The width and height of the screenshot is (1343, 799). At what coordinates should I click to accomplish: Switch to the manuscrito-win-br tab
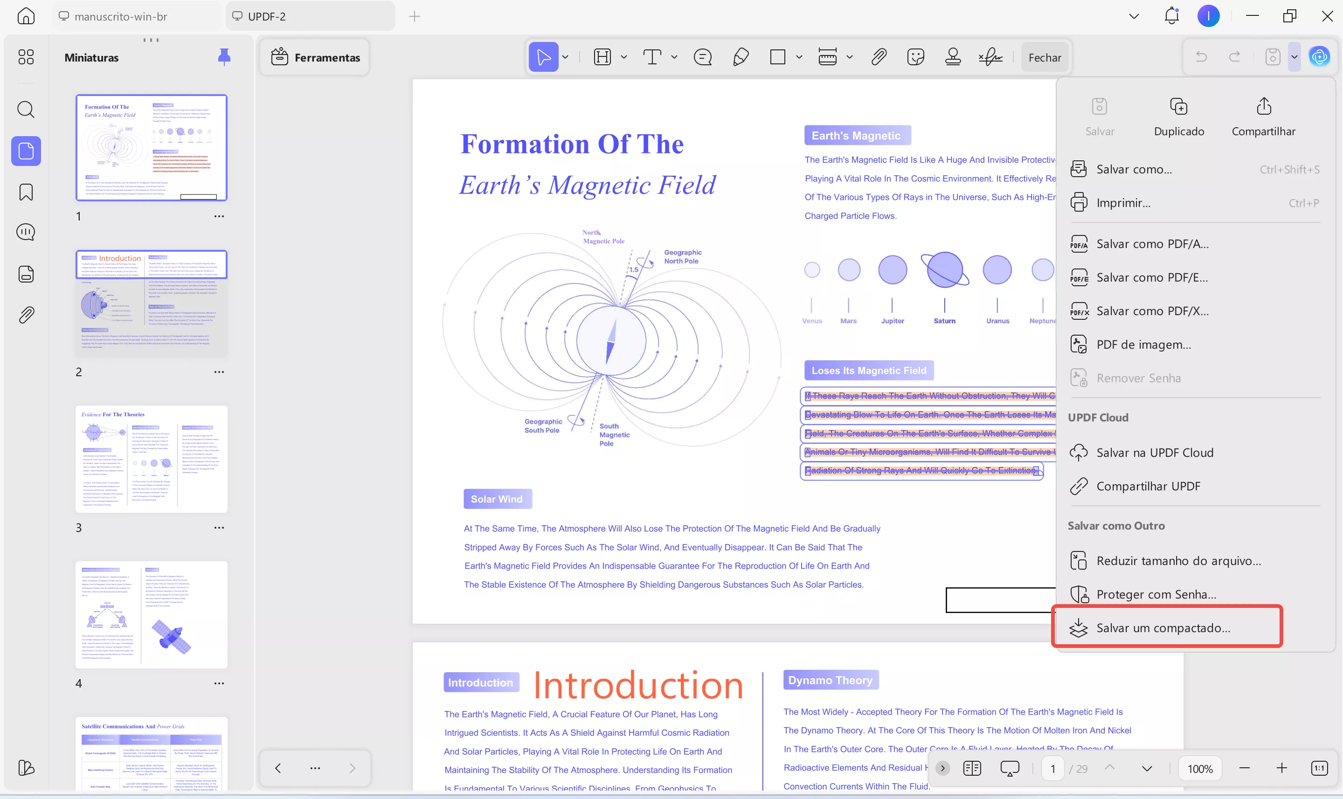coord(121,16)
